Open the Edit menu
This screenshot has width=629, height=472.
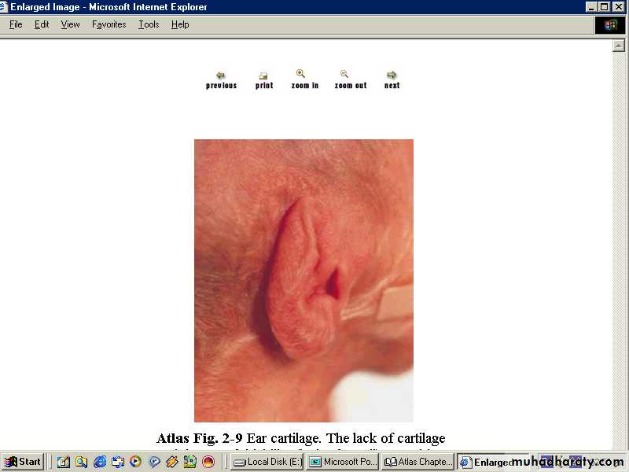tap(42, 24)
